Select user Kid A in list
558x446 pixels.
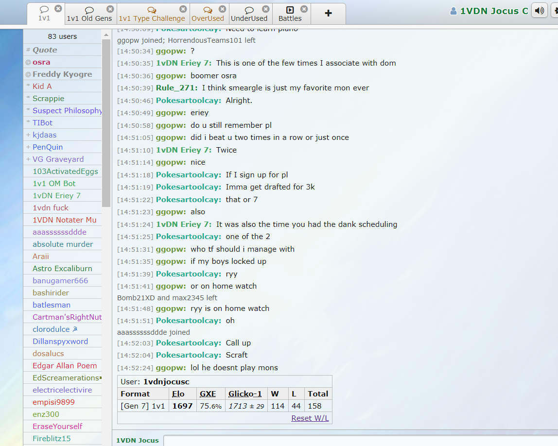(x=63, y=86)
